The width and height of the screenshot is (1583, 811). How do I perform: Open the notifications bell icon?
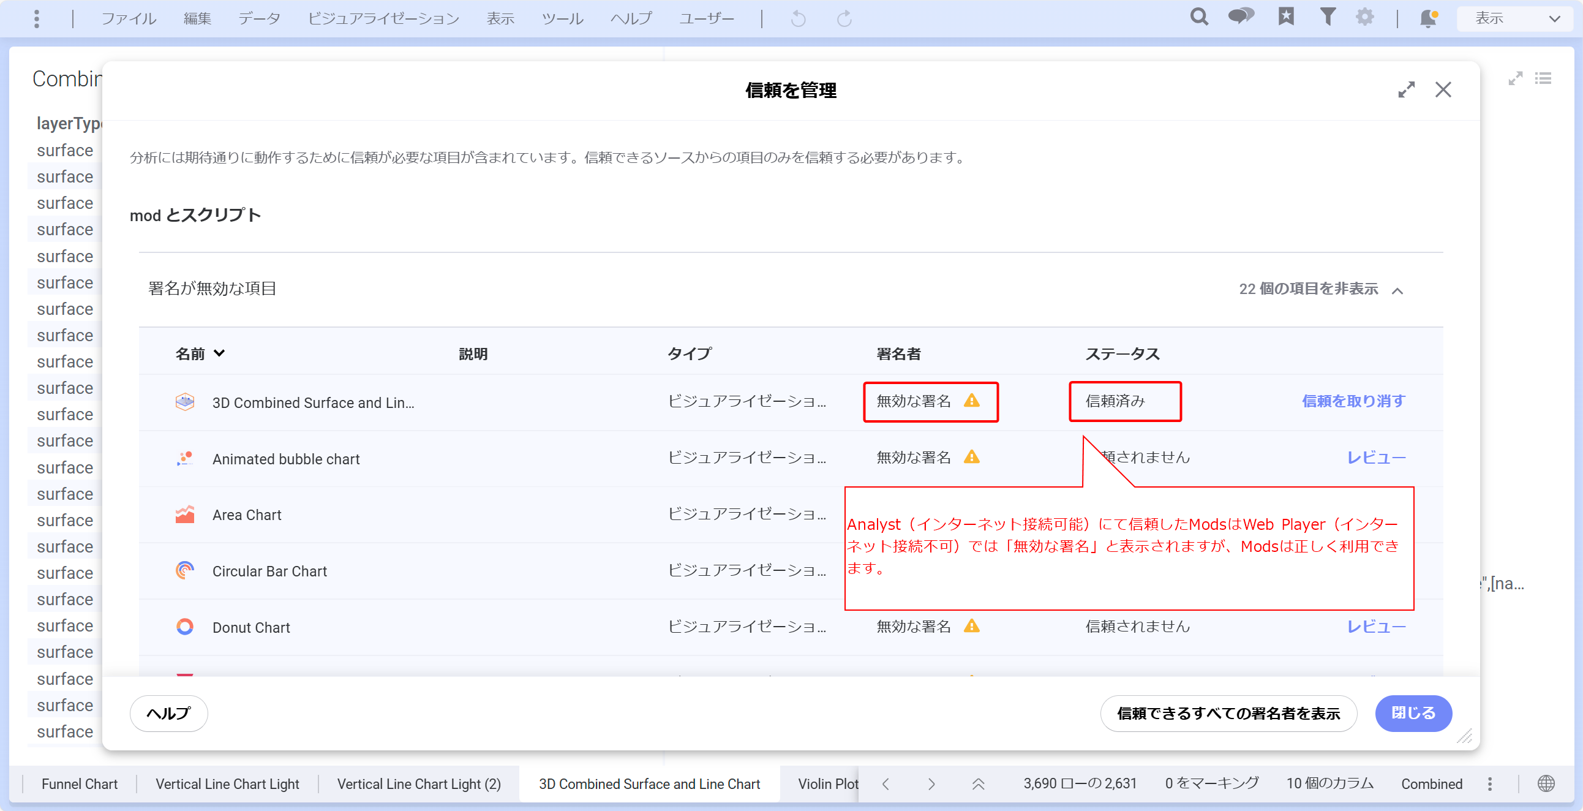(x=1428, y=18)
